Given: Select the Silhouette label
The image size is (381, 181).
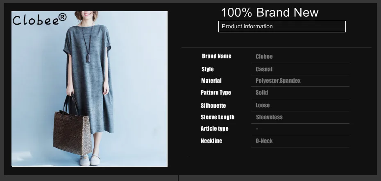Looking at the screenshot, I should click(x=213, y=106).
